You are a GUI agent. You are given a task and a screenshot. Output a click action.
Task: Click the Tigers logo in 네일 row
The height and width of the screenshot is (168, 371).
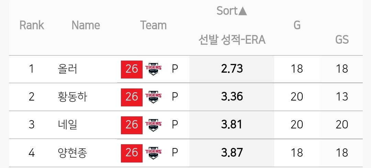tap(153, 125)
